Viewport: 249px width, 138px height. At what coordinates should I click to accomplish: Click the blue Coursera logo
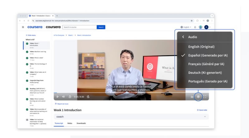[x=35, y=27]
